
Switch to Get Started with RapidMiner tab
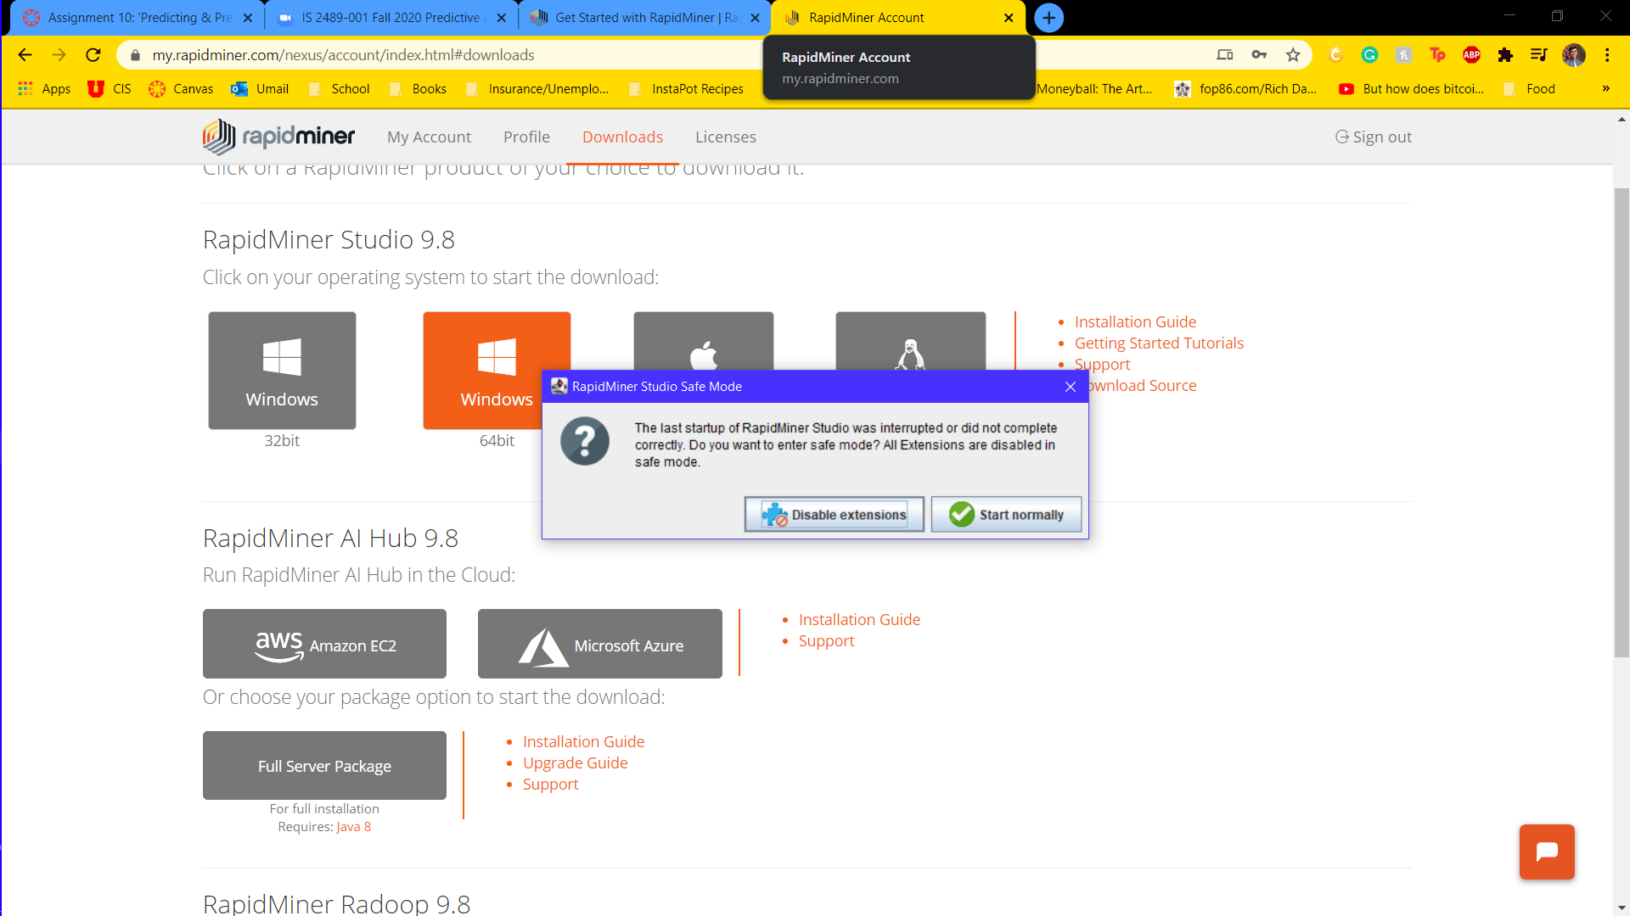point(644,18)
